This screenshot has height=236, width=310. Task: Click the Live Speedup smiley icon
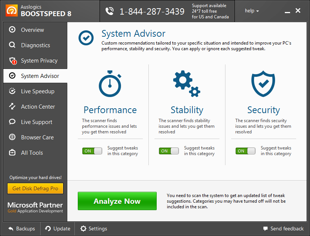coord(12,91)
